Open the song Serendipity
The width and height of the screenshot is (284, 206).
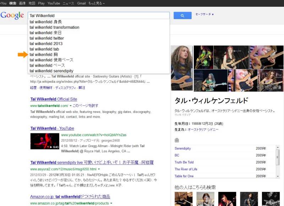pos(182,148)
